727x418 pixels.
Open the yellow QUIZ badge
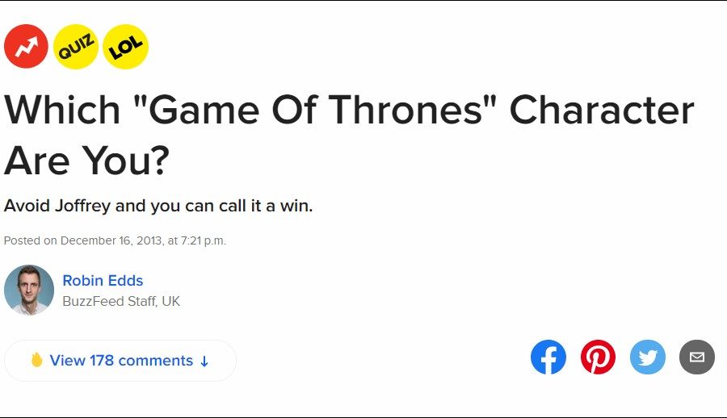click(76, 47)
